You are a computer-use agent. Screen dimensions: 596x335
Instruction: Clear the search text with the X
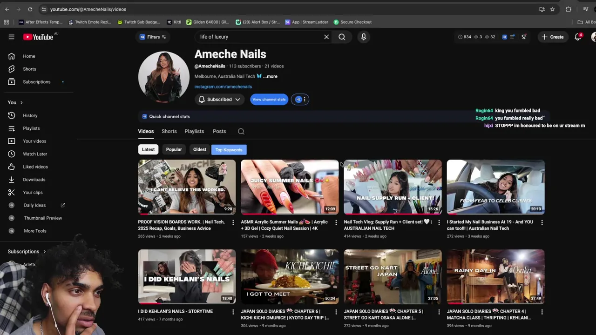click(326, 37)
